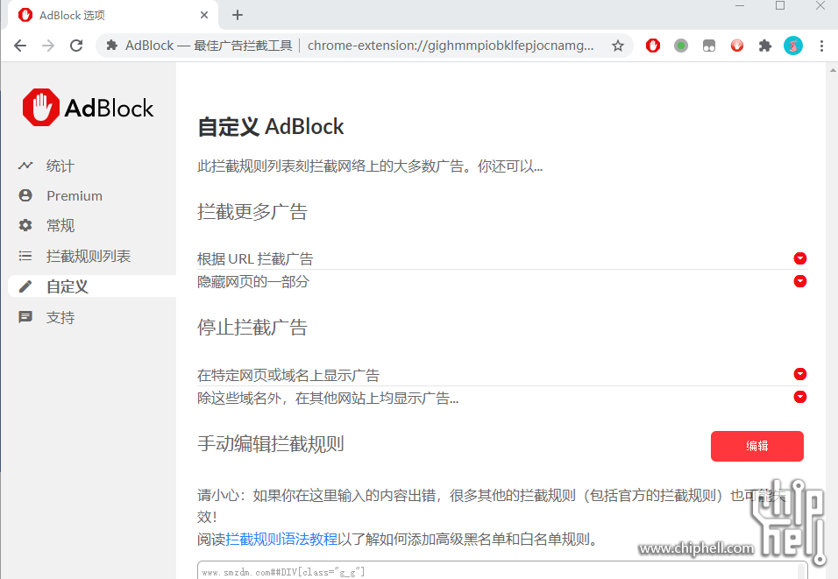Open the 拦截规则语法教程 link

pyautogui.click(x=281, y=539)
